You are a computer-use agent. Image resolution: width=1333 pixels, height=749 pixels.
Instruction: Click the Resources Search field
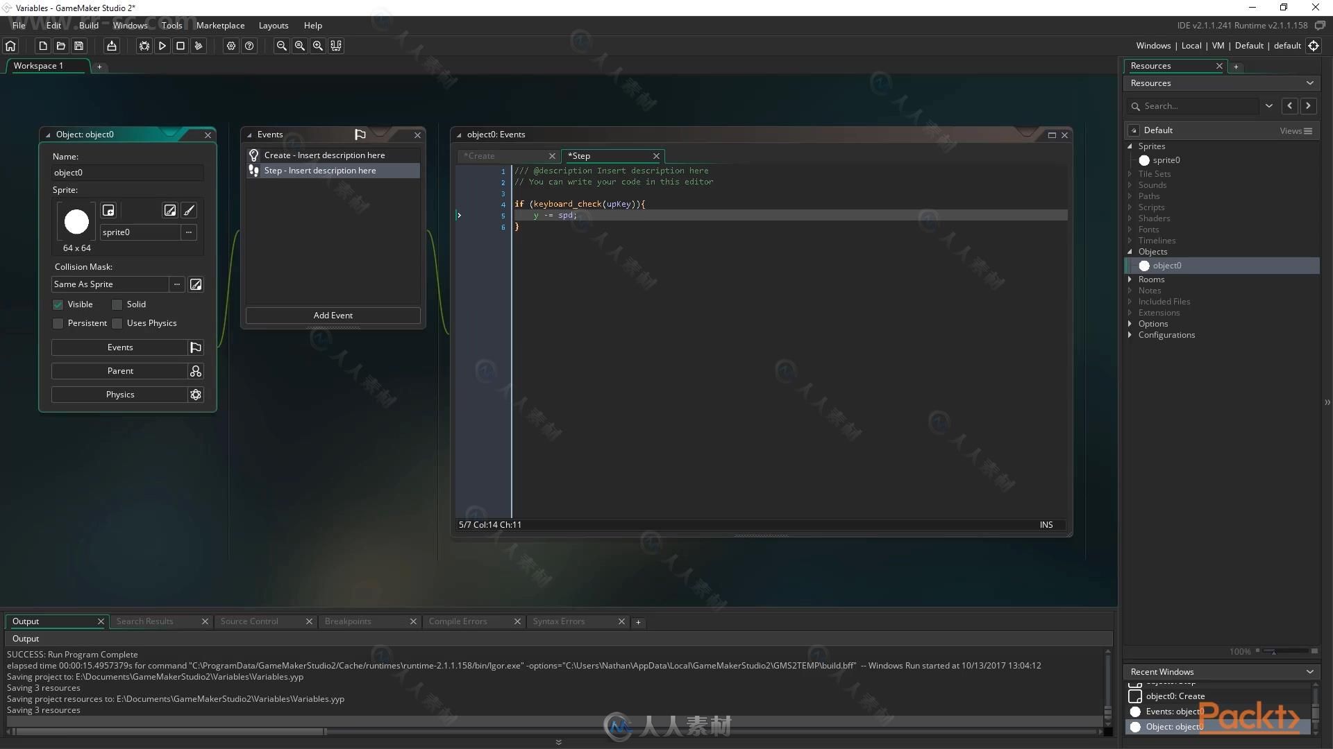pos(1193,106)
